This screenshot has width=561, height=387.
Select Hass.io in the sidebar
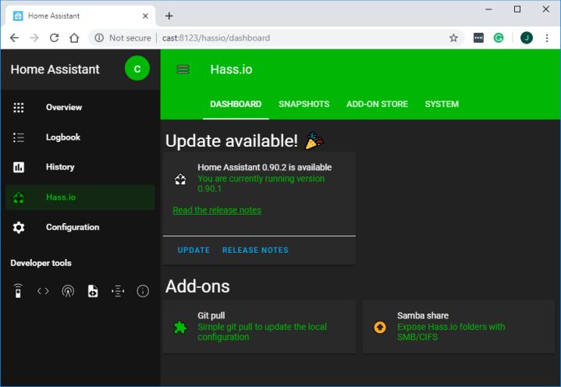80,197
